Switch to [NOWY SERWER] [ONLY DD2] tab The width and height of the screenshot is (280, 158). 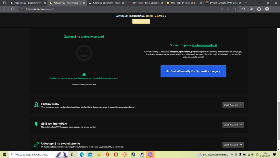(223, 3)
